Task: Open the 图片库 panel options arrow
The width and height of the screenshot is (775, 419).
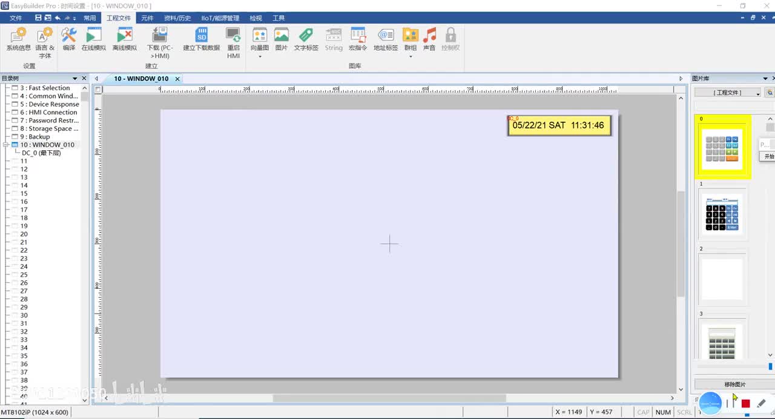Action: tap(765, 79)
